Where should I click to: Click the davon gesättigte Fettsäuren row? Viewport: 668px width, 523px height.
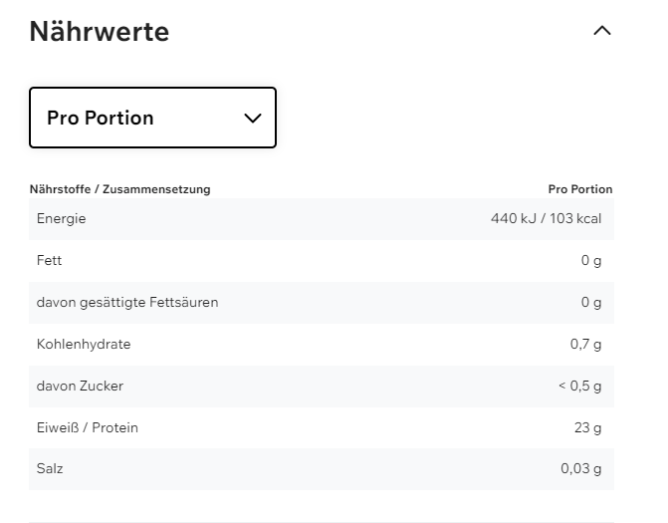pos(127,302)
